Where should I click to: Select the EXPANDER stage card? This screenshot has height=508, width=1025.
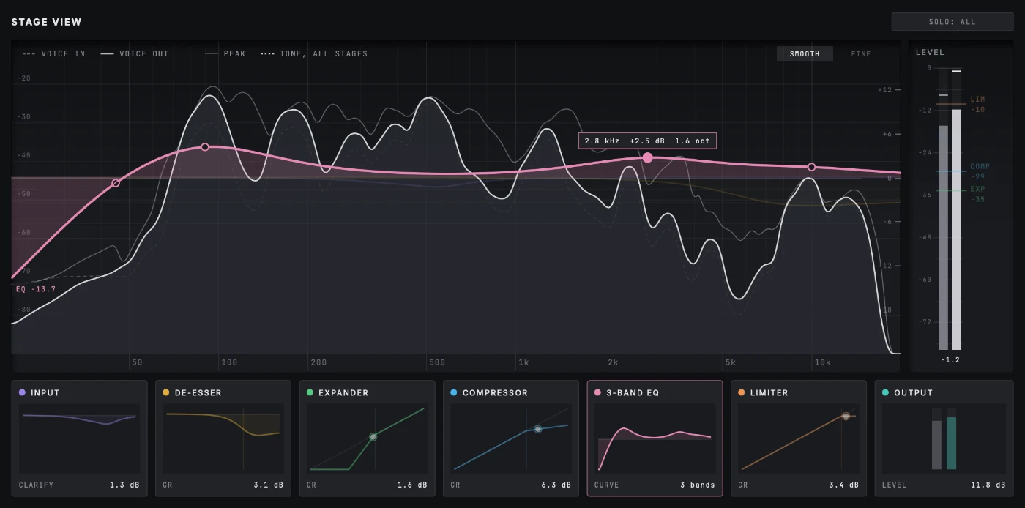367,438
